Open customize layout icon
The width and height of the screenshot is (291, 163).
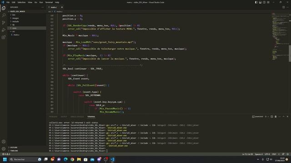tap(268, 2)
